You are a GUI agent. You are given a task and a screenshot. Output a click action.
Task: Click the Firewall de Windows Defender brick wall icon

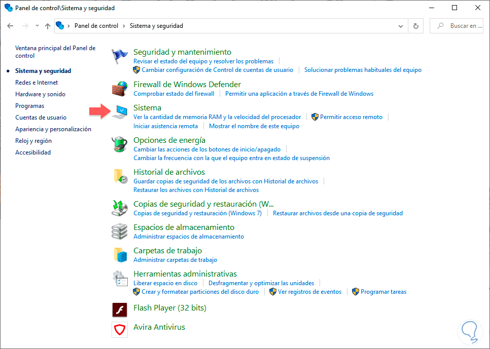pyautogui.click(x=120, y=89)
